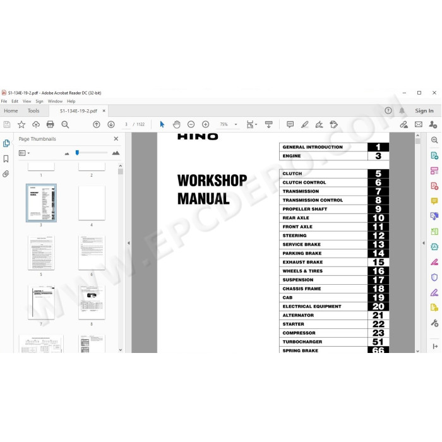Open the thumbnails options dropdown menu

click(24, 153)
